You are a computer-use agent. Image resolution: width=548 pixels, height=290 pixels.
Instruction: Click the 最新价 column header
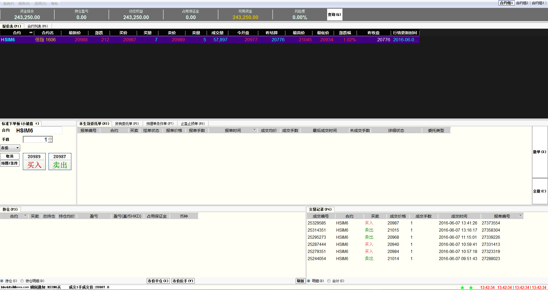tap(75, 33)
